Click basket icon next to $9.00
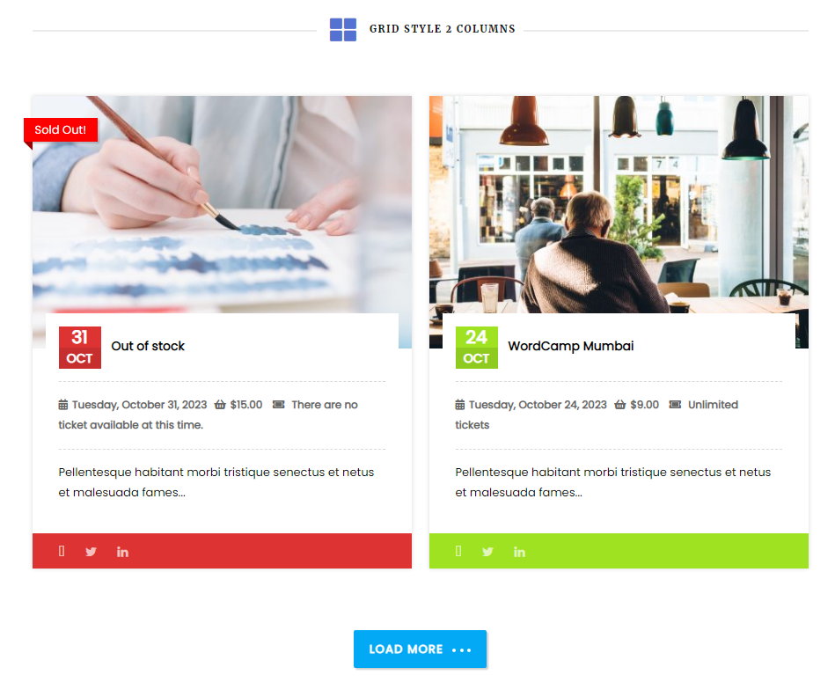The width and height of the screenshot is (835, 697). click(x=619, y=405)
